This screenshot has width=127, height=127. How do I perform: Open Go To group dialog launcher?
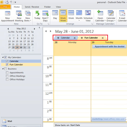click(x=48, y=24)
